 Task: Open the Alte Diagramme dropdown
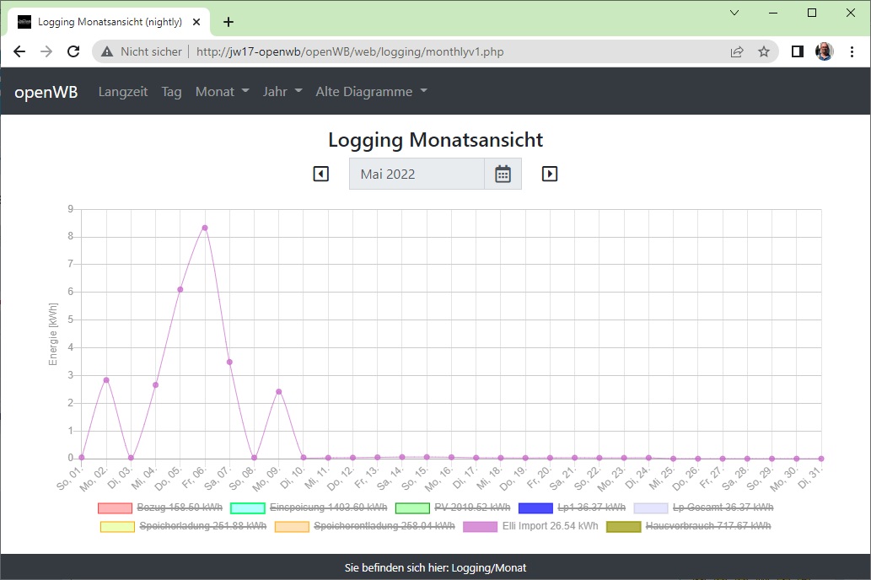(371, 92)
